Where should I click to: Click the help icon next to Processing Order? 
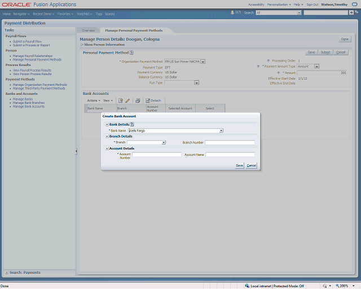[x=268, y=61]
